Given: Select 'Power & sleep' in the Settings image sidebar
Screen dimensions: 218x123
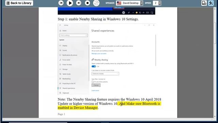Looking at the screenshot, I should pyautogui.click(x=67, y=65).
